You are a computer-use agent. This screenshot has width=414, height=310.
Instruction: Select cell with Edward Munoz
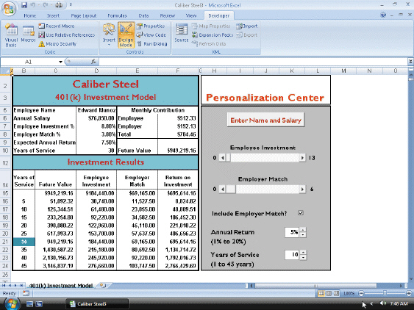96,110
